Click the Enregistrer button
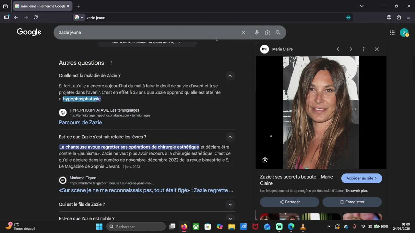Image resolution: width=415 pixels, height=233 pixels. point(352,202)
